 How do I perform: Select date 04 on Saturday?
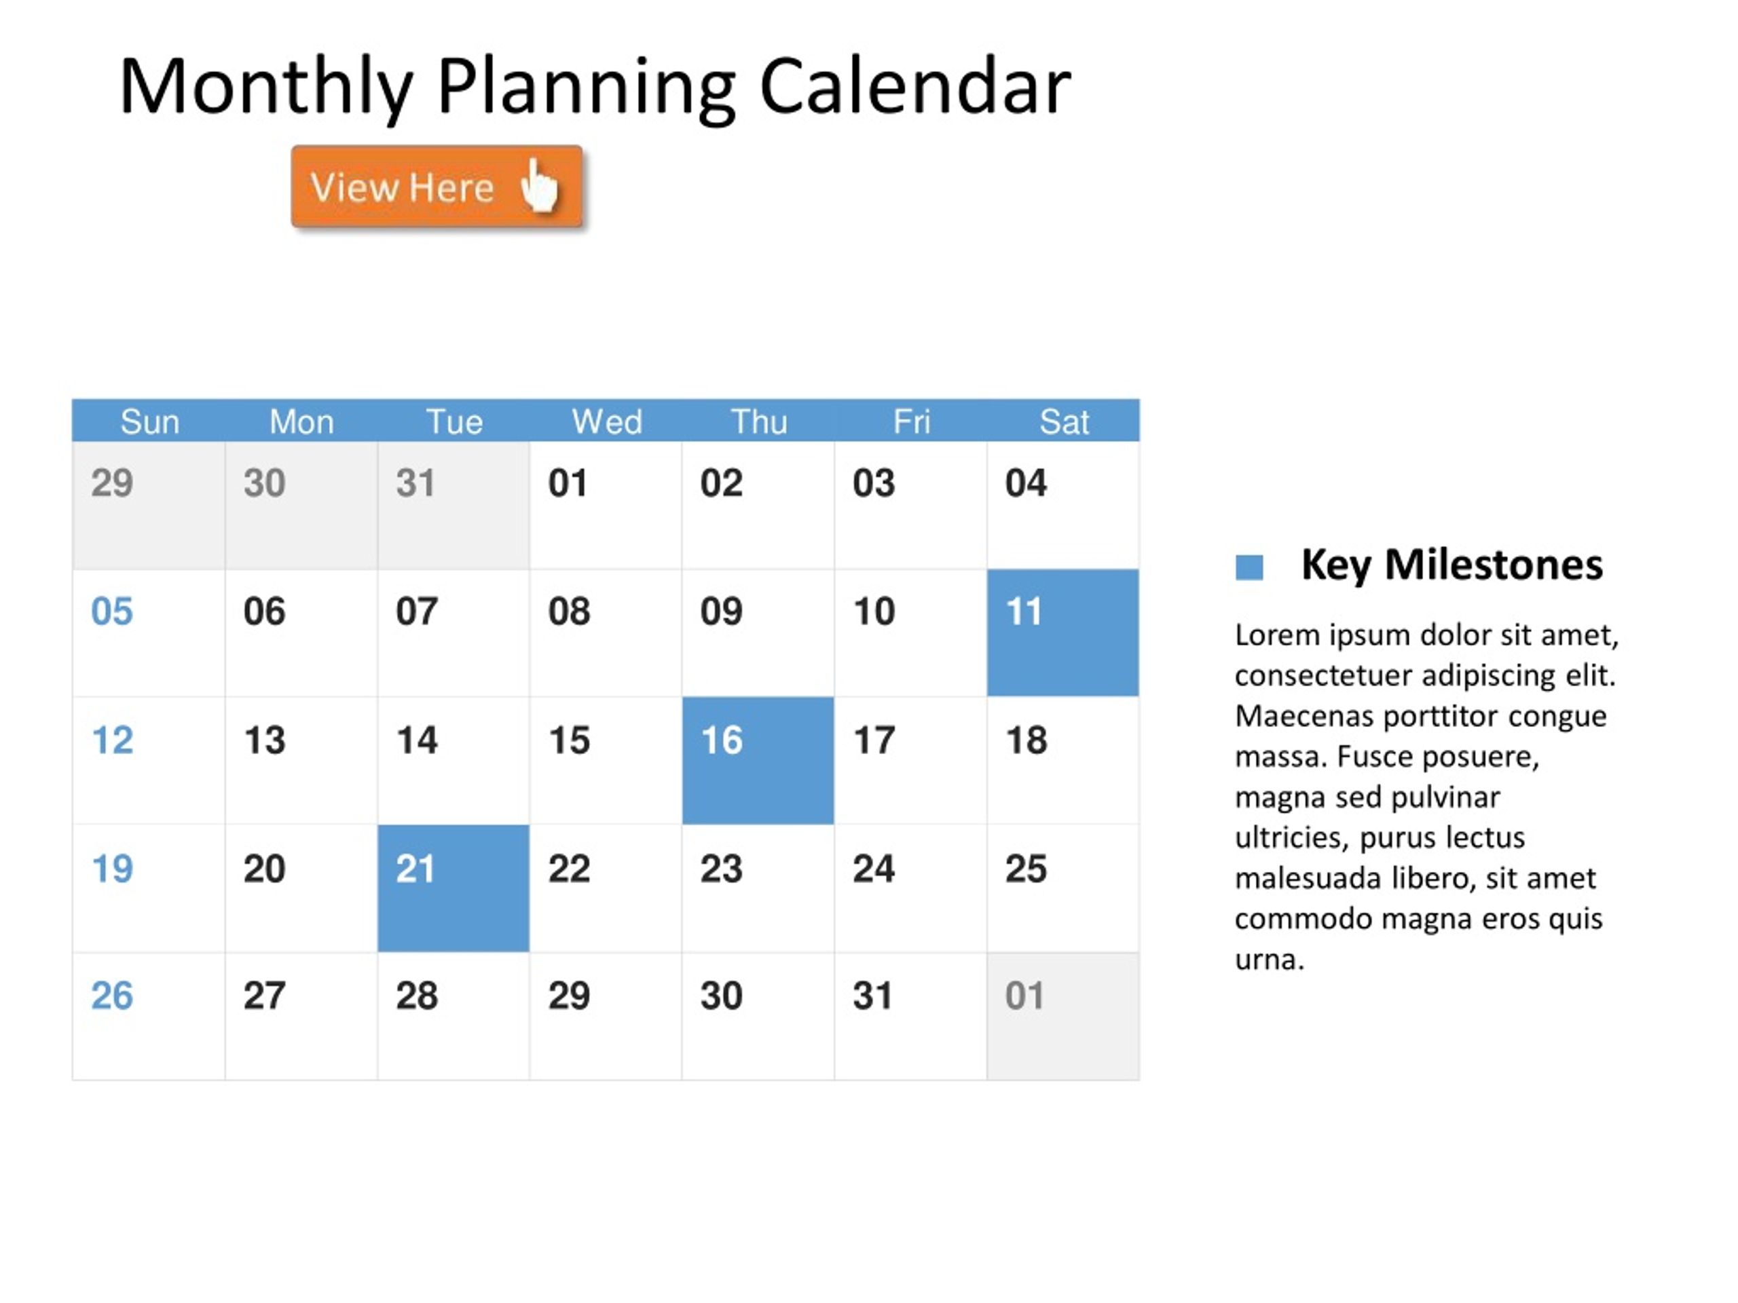1063,505
